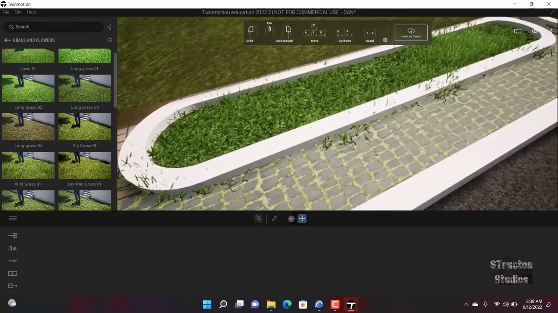Screen dimensions: 558x313
Task: Toggle fullscreen arrows icon in title strip
Action: click(x=553, y=12)
